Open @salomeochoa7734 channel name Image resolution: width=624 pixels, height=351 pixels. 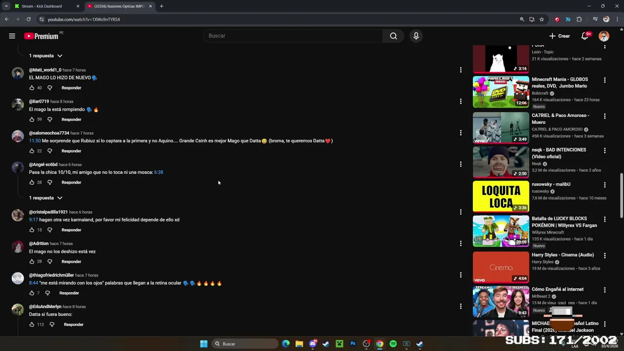click(x=49, y=133)
